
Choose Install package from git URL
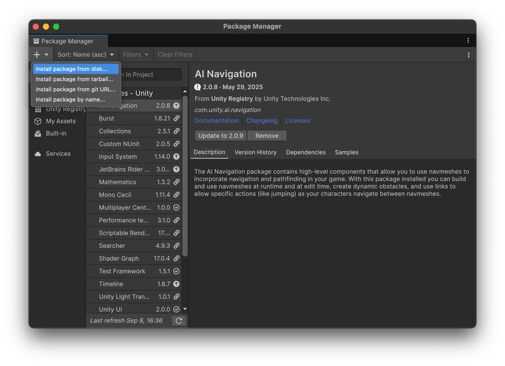75,89
